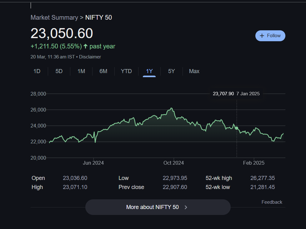Send feedback via the Feedback link
This screenshot has width=306, height=229.
272,202
